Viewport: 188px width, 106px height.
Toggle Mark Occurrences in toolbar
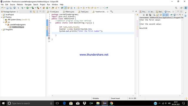(65, 8)
